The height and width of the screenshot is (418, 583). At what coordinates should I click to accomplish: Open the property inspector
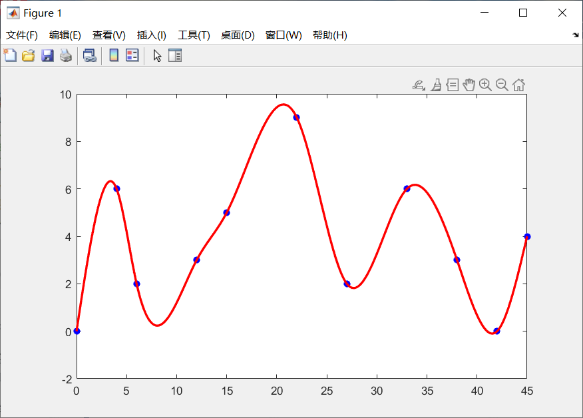[x=174, y=55]
